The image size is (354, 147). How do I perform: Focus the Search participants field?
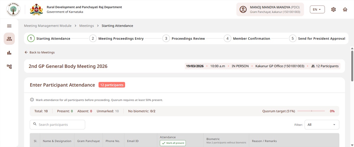pos(58,125)
